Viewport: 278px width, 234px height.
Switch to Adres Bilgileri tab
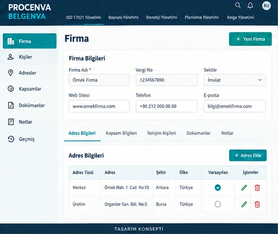pyautogui.click(x=82, y=133)
